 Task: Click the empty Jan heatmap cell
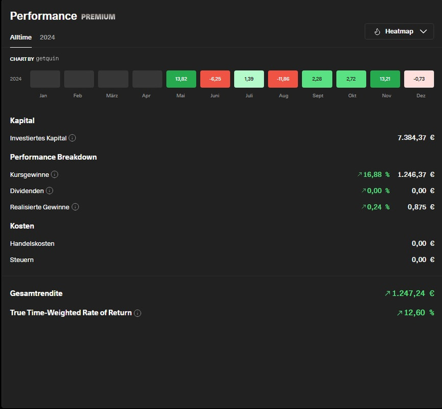tap(45, 79)
